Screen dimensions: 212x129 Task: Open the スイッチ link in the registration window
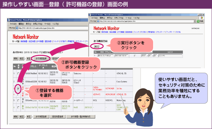pyautogui.click(x=136, y=32)
